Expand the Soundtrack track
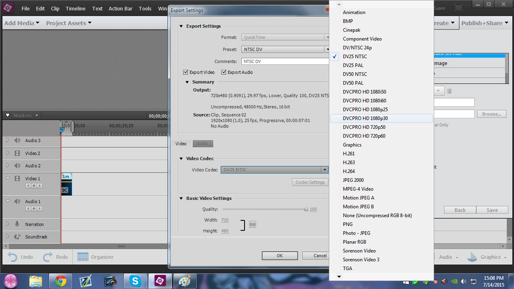 7,237
